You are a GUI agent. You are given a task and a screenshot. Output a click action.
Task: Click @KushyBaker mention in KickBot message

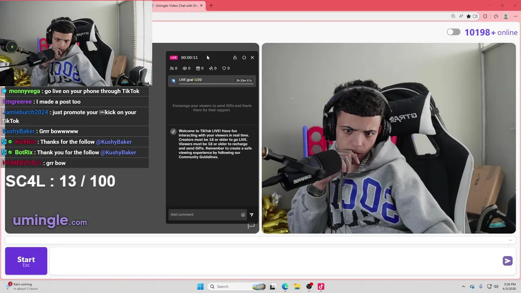(114, 142)
